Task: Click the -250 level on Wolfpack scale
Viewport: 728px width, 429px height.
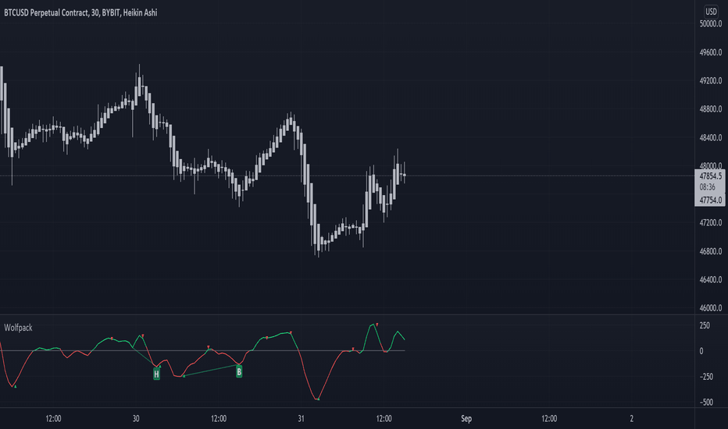Action: click(x=706, y=377)
